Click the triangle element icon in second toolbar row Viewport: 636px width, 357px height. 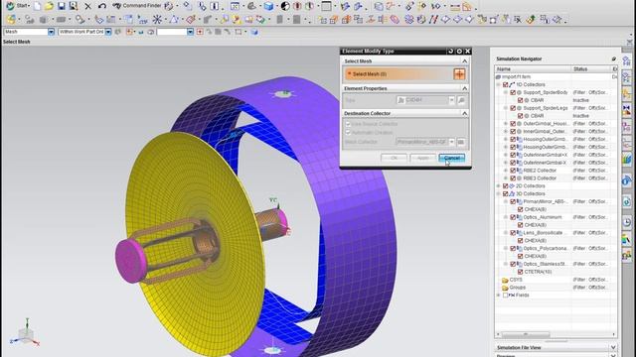(x=174, y=19)
